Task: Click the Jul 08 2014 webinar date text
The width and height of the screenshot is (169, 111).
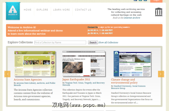Action: [x=100, y=30]
